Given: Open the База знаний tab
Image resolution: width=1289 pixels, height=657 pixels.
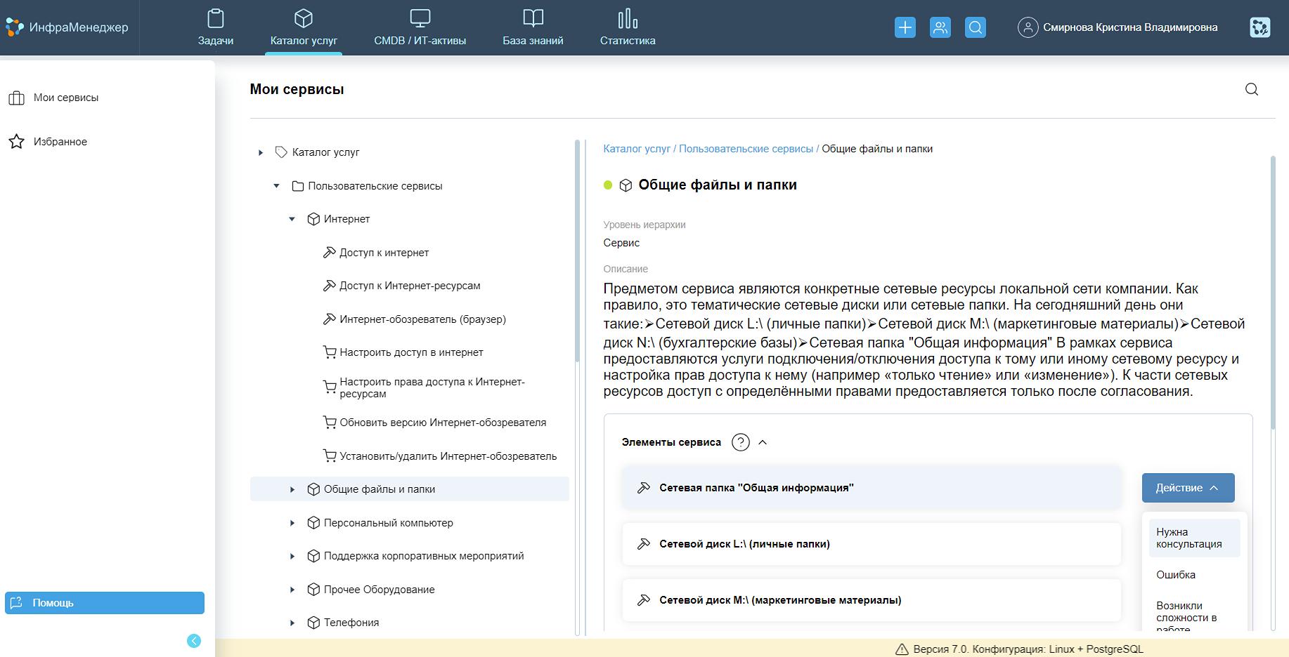Looking at the screenshot, I should point(532,28).
